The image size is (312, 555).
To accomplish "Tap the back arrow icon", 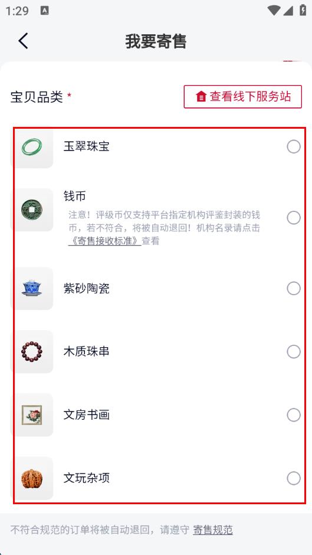I will click(x=24, y=41).
